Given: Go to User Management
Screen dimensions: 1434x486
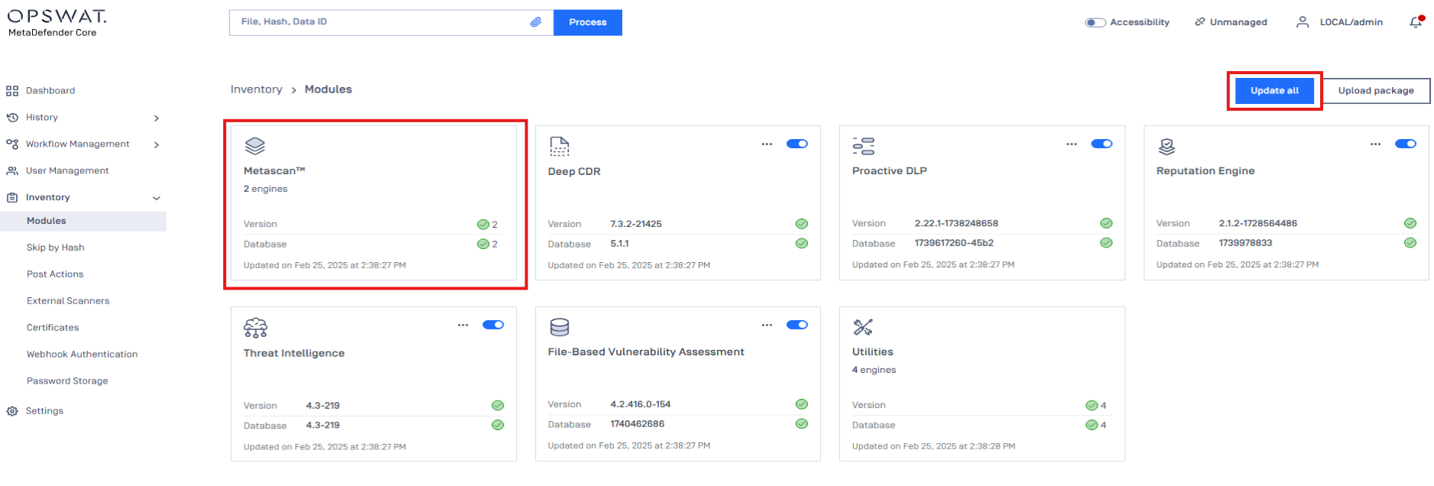Looking at the screenshot, I should pyautogui.click(x=67, y=171).
